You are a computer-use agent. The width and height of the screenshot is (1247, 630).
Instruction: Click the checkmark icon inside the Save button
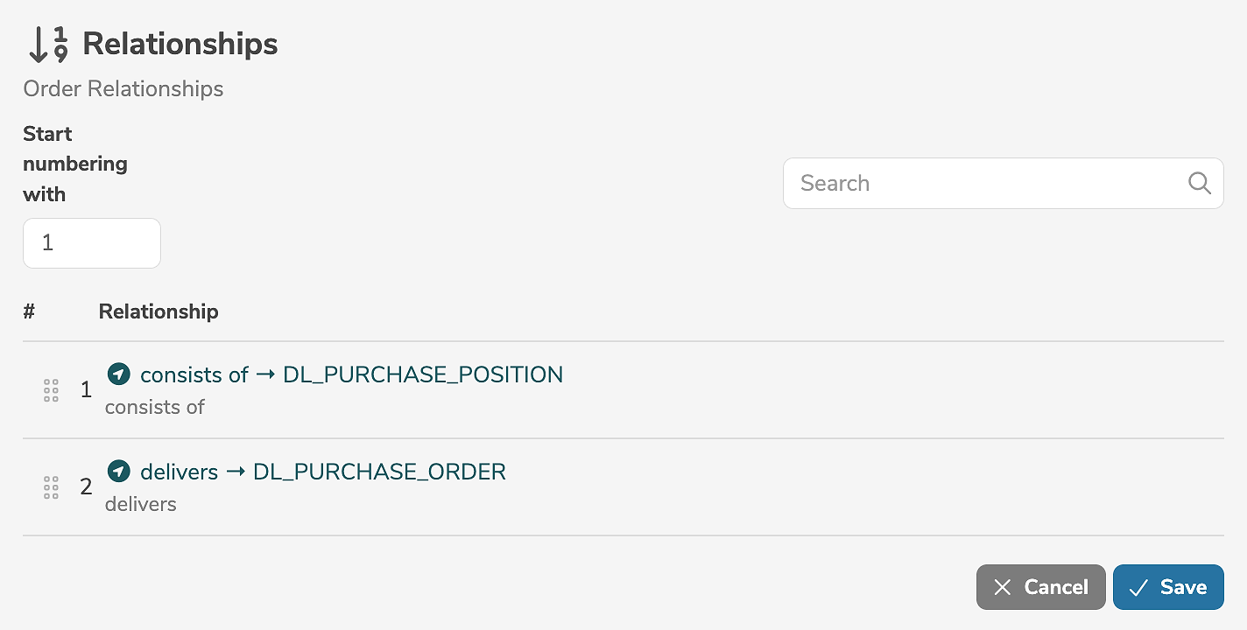(1140, 587)
